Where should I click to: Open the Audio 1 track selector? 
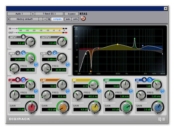coord(19,14)
